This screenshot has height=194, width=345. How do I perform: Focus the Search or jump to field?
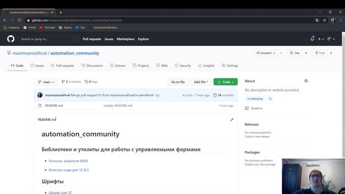point(48,39)
